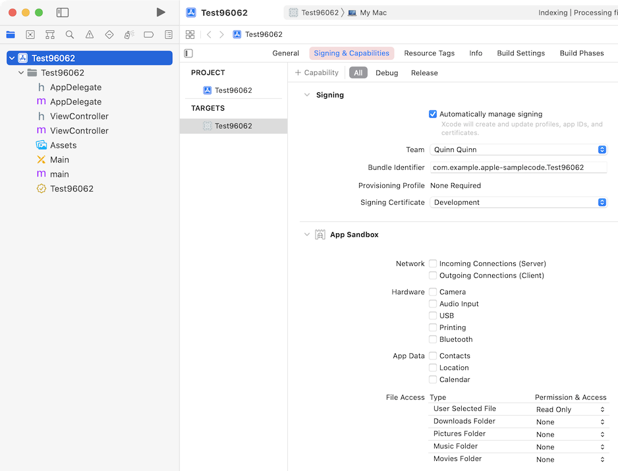Change Downloads Folder permission
Screen dimensions: 618x471
(571, 422)
